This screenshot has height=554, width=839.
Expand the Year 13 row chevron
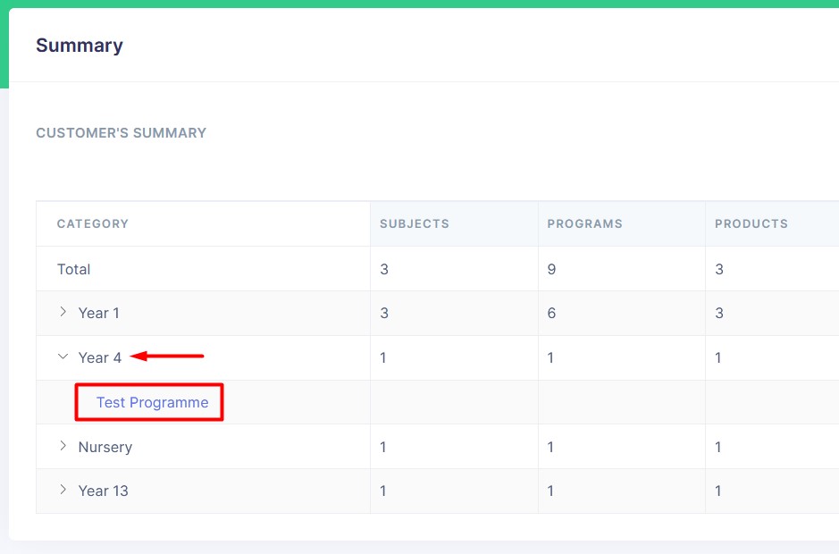(63, 490)
